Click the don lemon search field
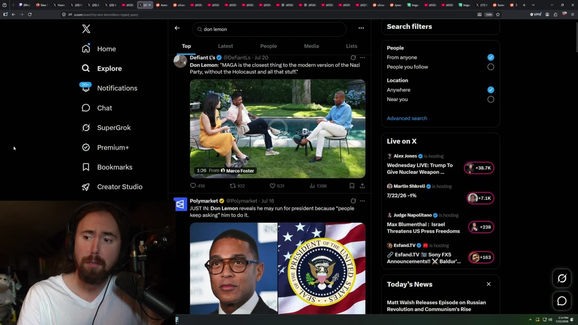The height and width of the screenshot is (325, 578). point(270,29)
